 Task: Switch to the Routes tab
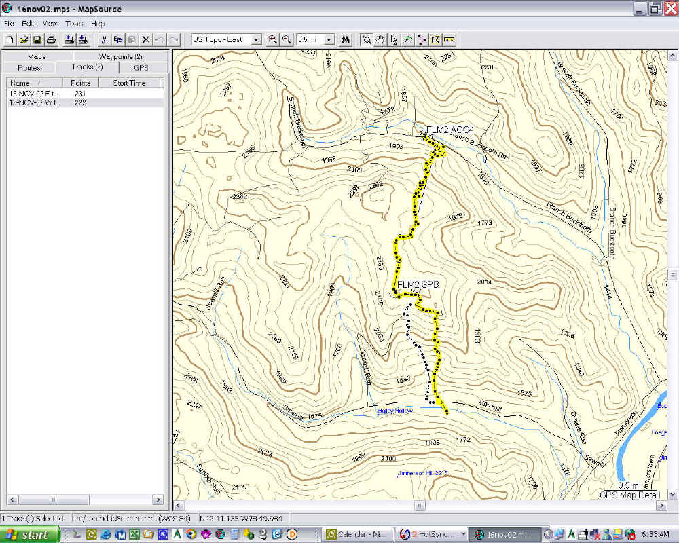click(x=29, y=68)
